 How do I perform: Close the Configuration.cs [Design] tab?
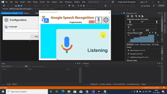click(22, 13)
